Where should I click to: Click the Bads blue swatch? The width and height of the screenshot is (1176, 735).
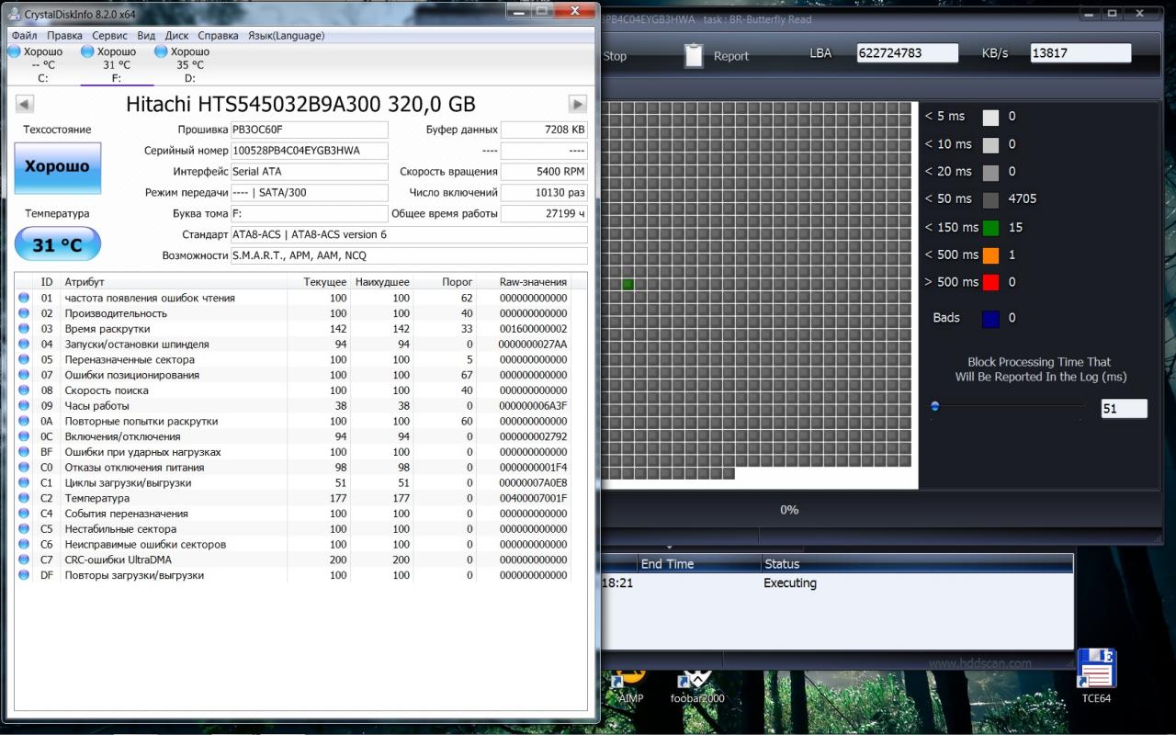[x=990, y=319]
